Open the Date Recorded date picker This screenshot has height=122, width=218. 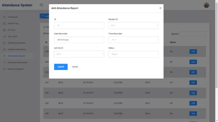point(79,40)
